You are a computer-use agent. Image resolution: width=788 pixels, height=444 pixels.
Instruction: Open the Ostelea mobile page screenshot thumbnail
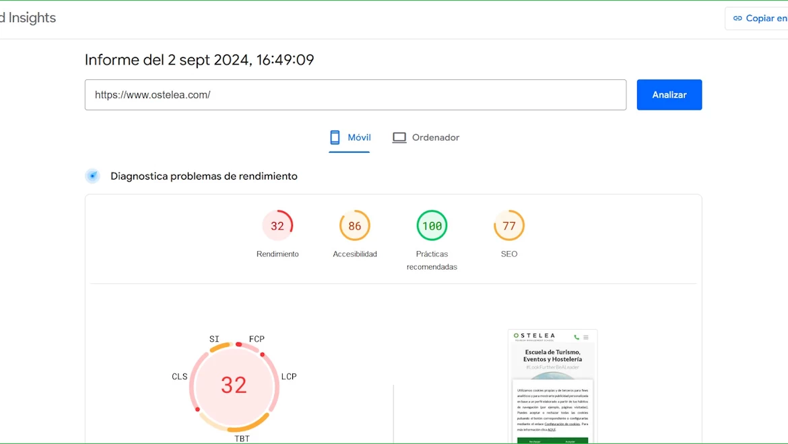pos(553,386)
